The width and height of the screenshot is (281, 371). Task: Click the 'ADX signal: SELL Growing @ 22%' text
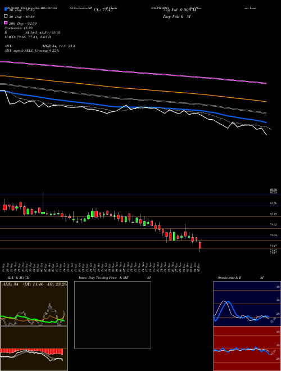(x=31, y=51)
